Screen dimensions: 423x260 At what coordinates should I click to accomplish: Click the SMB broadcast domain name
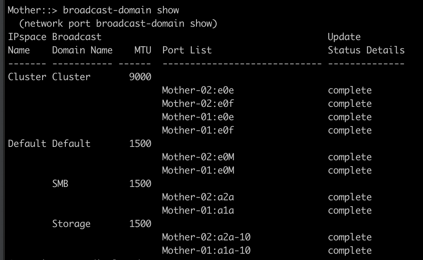click(x=60, y=184)
